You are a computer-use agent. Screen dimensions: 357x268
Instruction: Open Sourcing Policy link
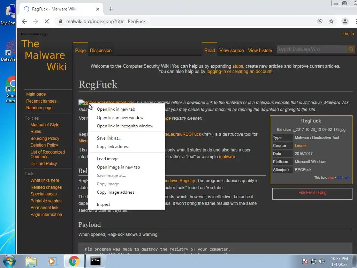45,138
